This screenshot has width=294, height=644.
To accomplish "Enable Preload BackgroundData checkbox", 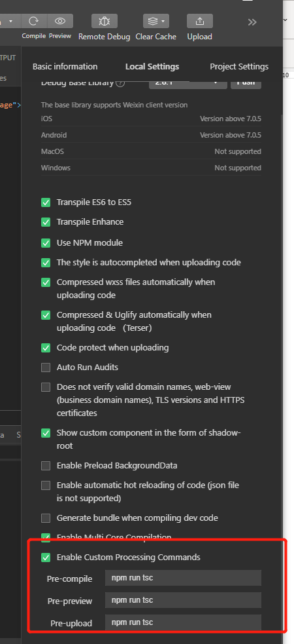I will pos(46,466).
